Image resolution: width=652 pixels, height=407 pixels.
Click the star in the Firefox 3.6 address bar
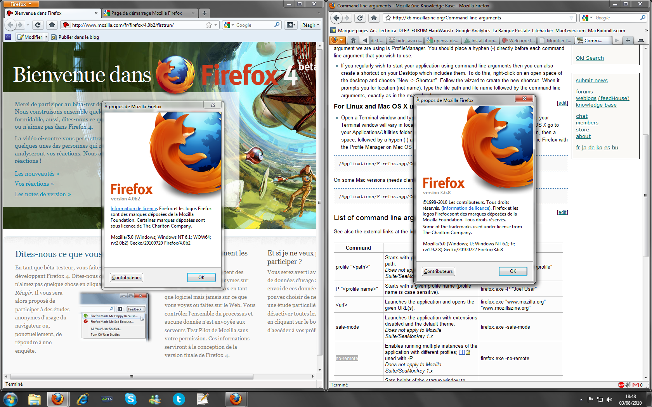coord(388,18)
